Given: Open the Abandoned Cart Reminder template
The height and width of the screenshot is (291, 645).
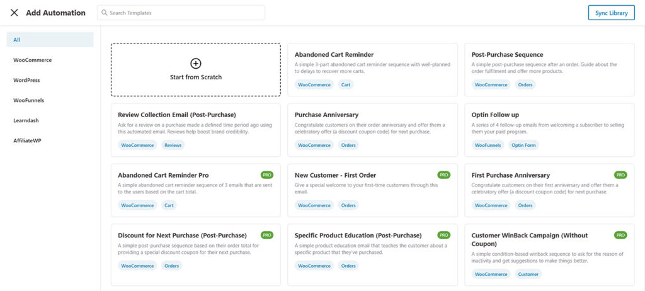Looking at the screenshot, I should point(373,69).
